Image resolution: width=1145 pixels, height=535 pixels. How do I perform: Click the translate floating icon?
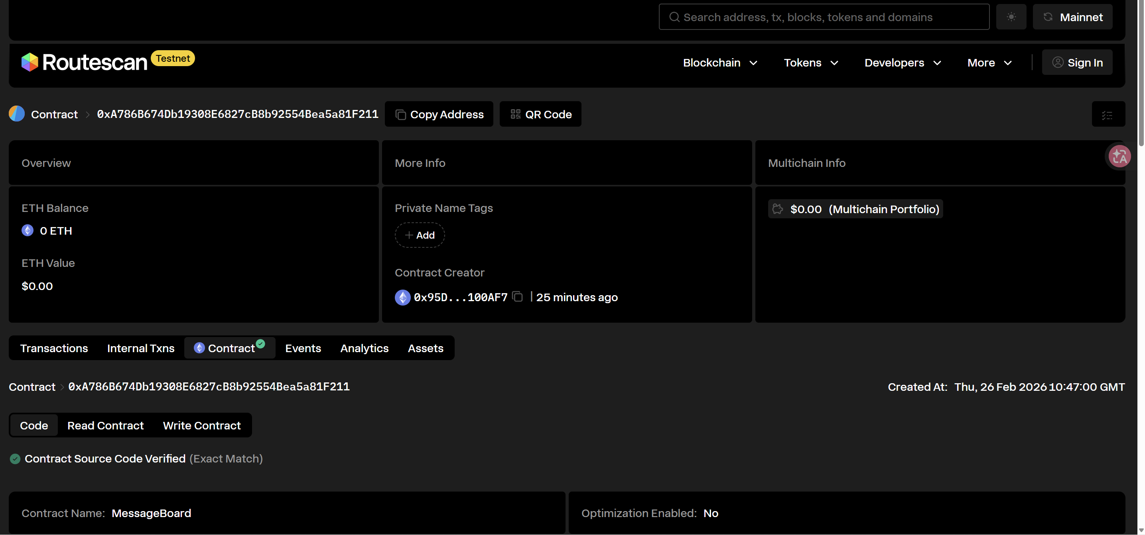pos(1119,156)
